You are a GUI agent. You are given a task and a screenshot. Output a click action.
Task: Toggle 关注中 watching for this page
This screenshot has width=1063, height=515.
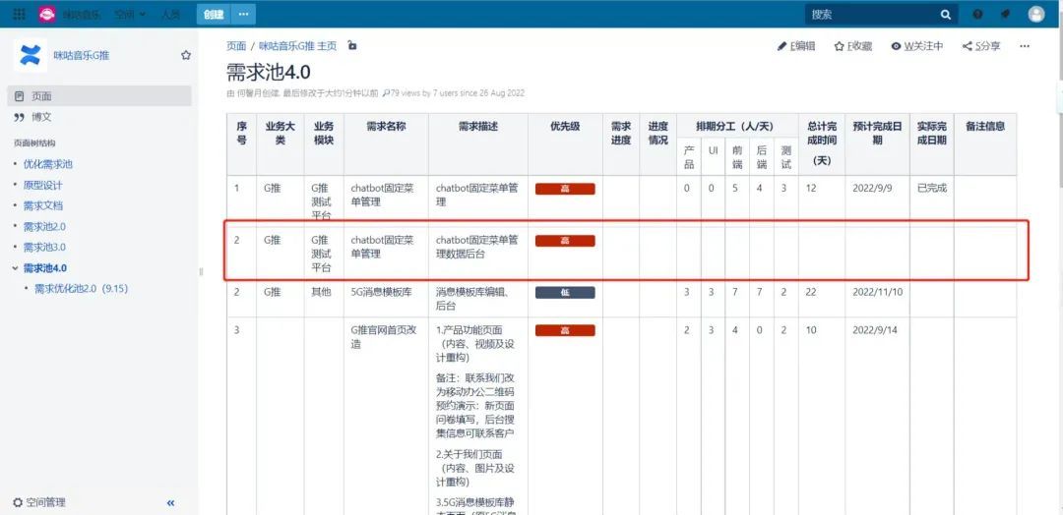[x=917, y=46]
